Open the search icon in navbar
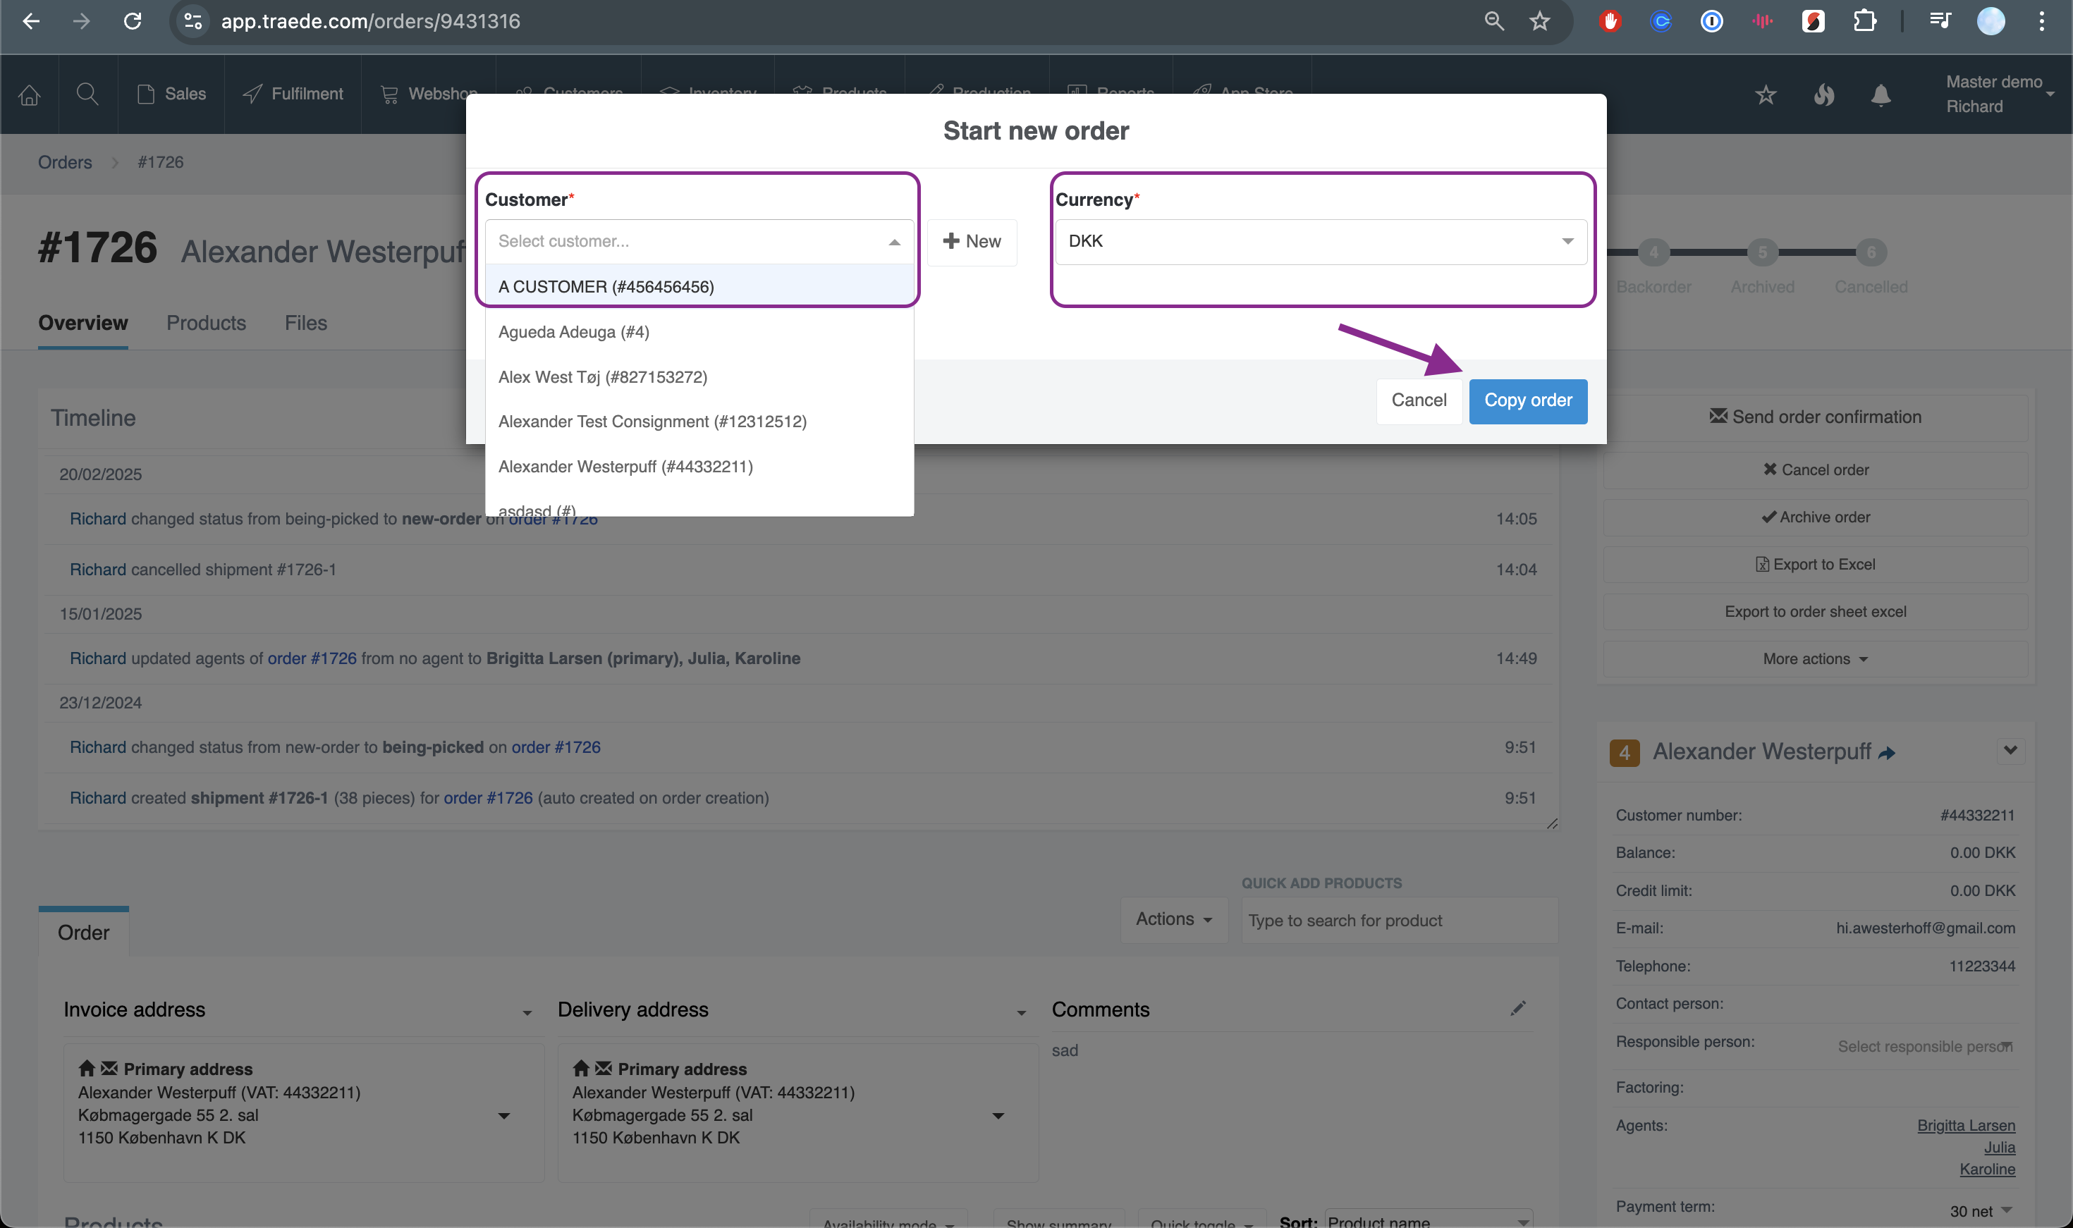This screenshot has width=2073, height=1228. (87, 94)
